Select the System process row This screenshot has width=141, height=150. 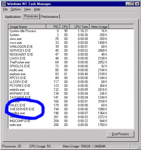(59, 35)
